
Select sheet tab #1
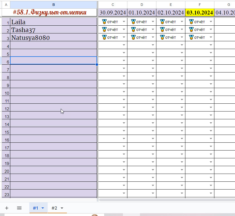point(35,208)
